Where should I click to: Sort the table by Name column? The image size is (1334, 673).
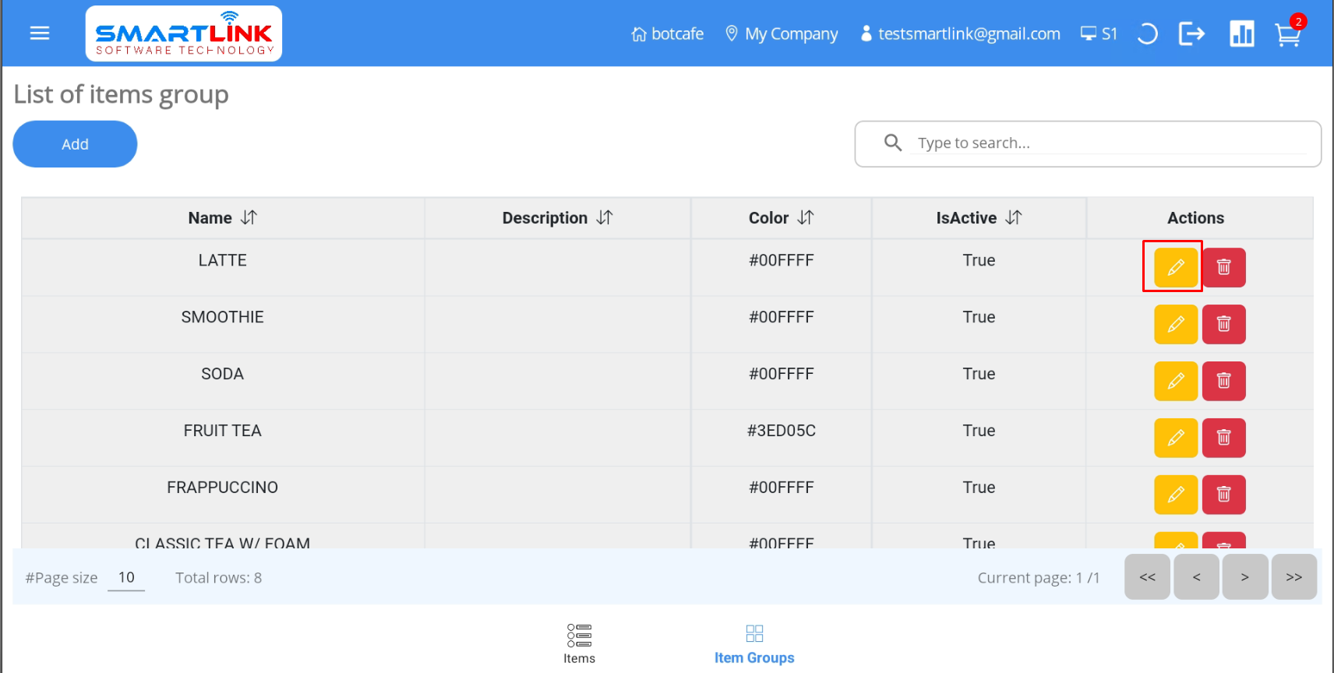pos(249,218)
